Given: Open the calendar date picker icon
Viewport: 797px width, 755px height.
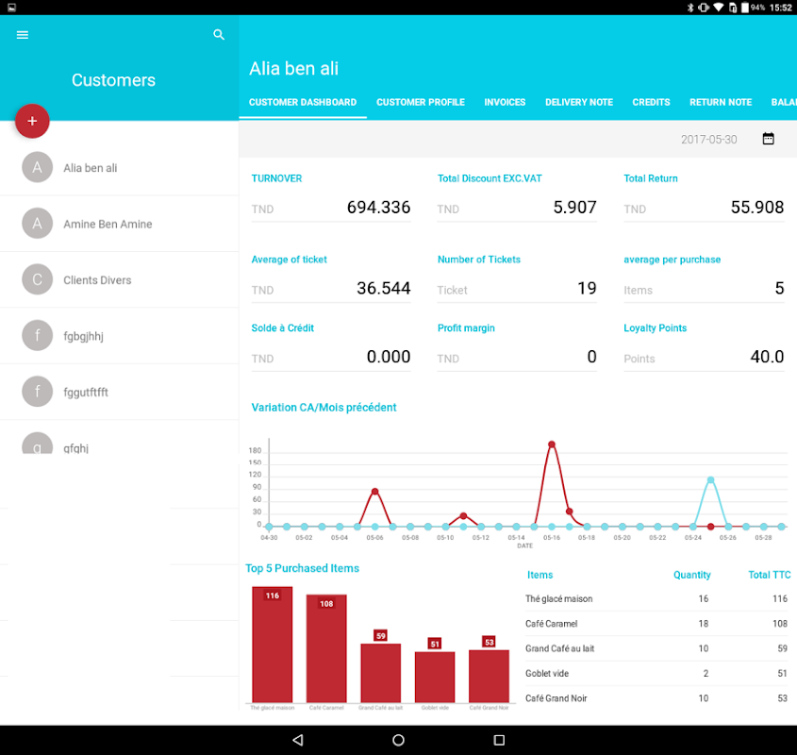Looking at the screenshot, I should coord(768,139).
